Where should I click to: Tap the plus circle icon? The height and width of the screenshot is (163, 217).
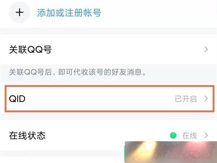[20, 12]
